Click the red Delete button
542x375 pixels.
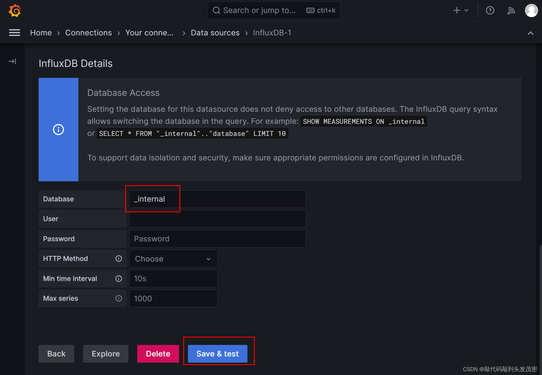coord(158,354)
